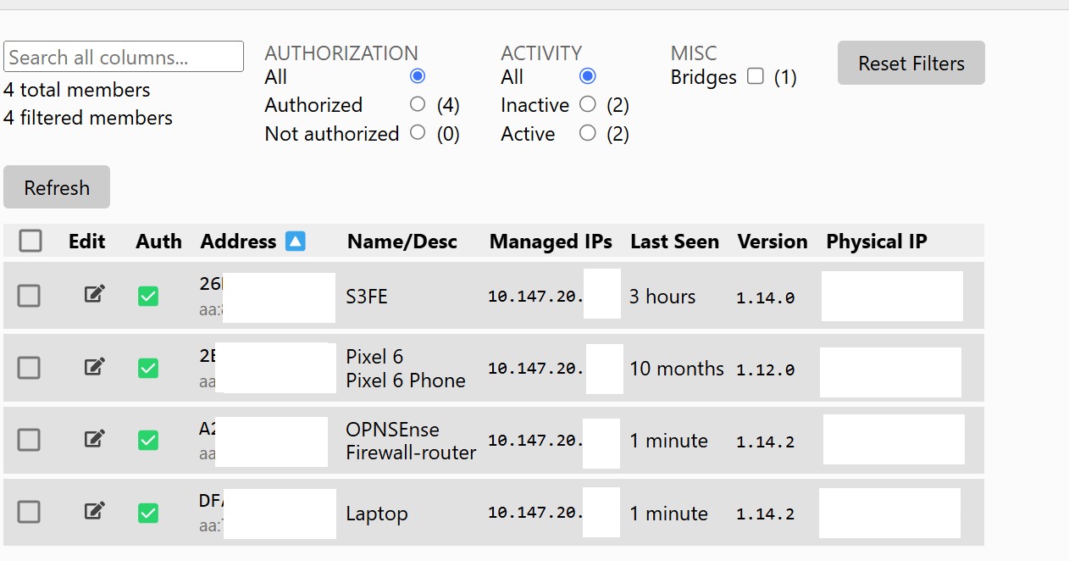Toggle the auth checkmark for Laptop
1069x561 pixels.
coord(148,513)
